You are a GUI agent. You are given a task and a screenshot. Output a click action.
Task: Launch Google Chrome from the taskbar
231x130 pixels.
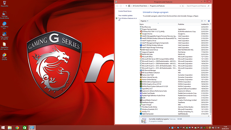click(x=17, y=128)
